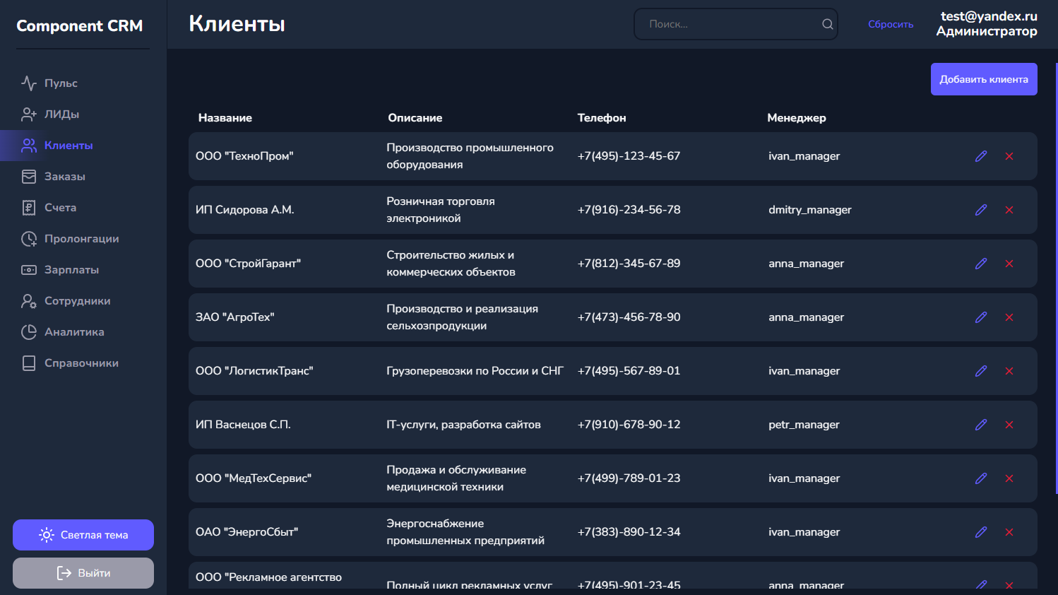Image resolution: width=1058 pixels, height=595 pixels.
Task: Click the Справочники book icon
Action: [29, 363]
